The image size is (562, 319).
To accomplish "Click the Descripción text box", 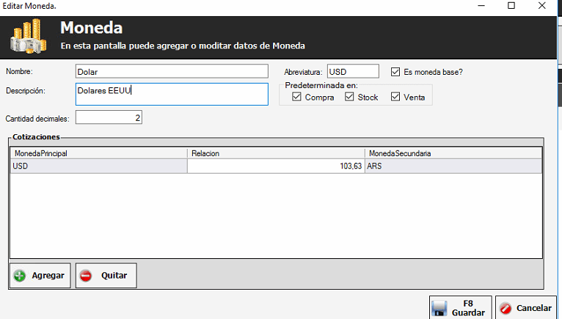I will (x=172, y=94).
